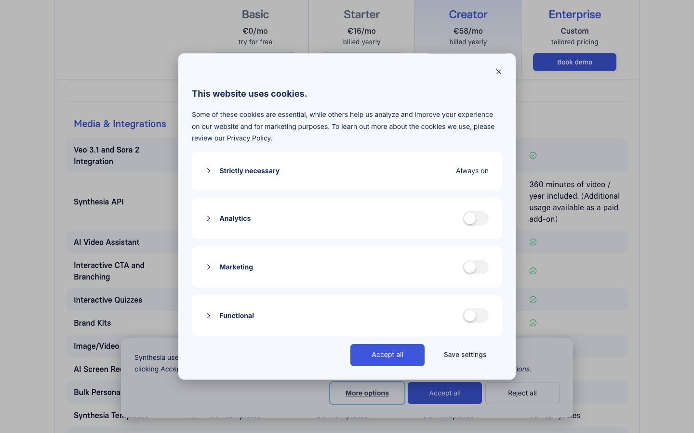Enable the Analytics cookies toggle
This screenshot has width=694, height=433.
[x=475, y=218]
